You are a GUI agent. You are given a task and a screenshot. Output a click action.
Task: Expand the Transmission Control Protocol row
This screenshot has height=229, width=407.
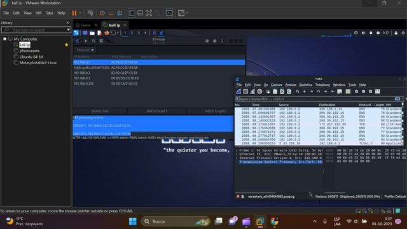237,162
